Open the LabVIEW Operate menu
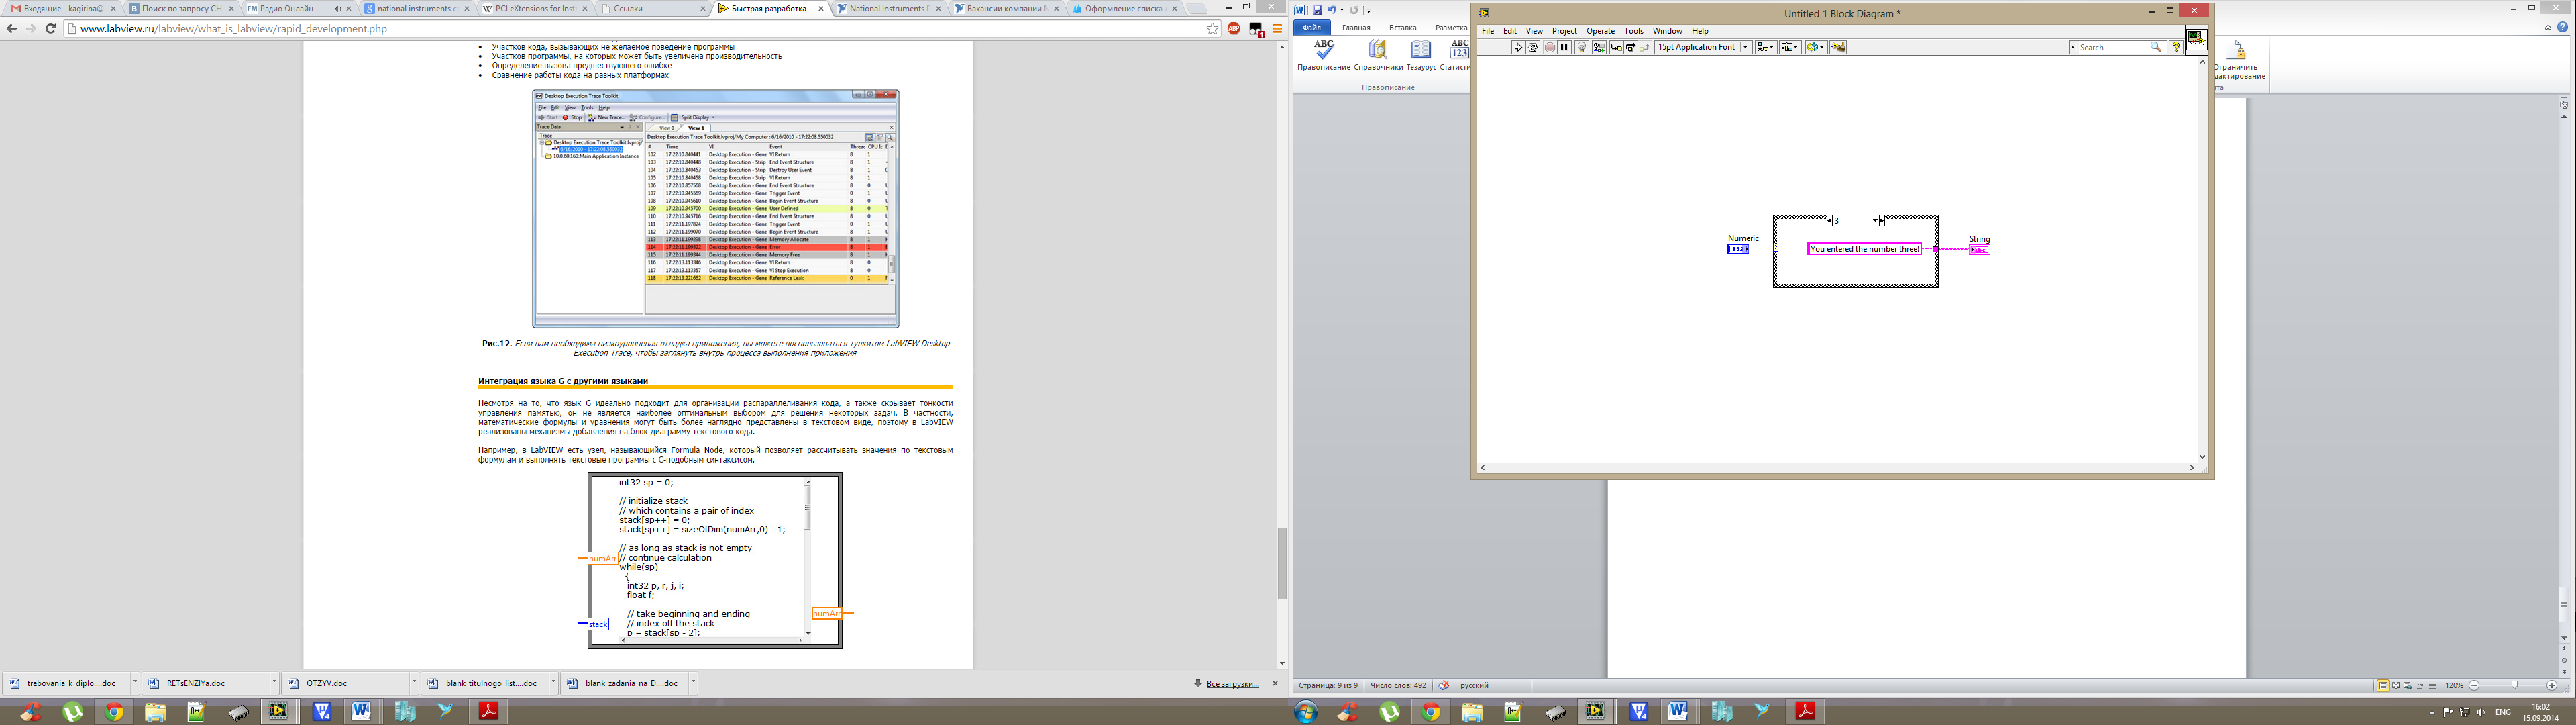 coord(1600,31)
